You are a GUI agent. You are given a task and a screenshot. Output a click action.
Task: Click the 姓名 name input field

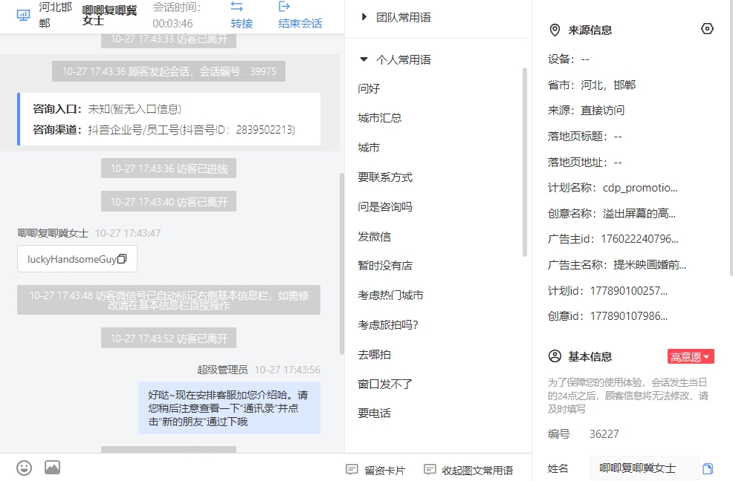(645, 468)
